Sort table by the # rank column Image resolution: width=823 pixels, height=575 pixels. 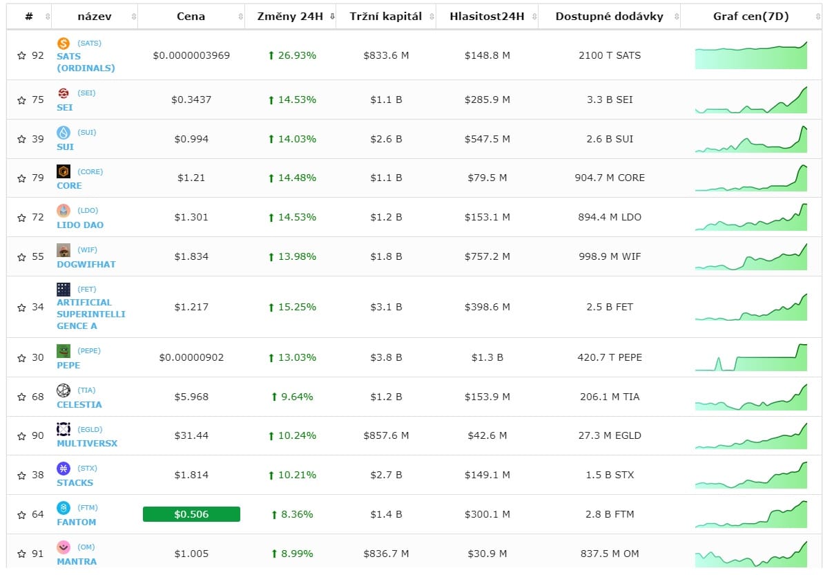click(x=29, y=17)
